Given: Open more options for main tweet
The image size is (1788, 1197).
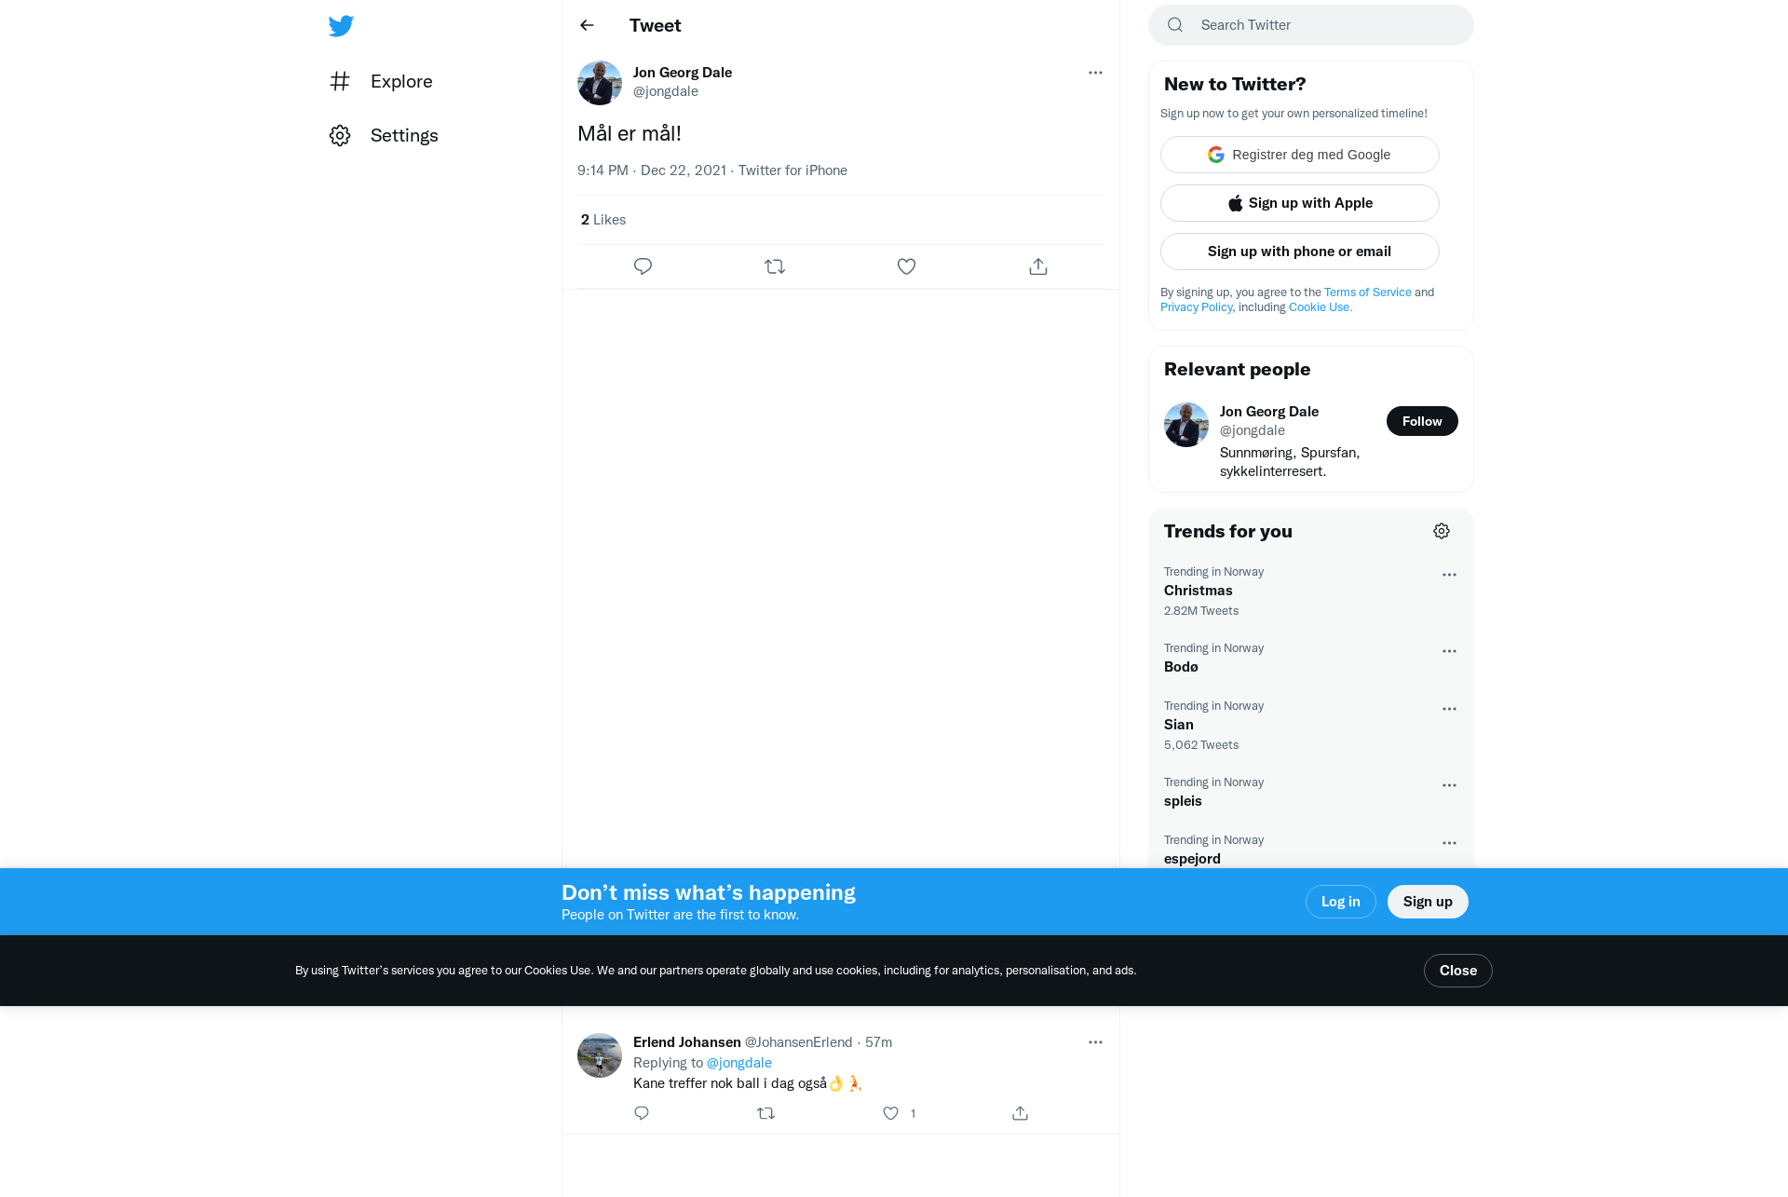Looking at the screenshot, I should [x=1095, y=73].
